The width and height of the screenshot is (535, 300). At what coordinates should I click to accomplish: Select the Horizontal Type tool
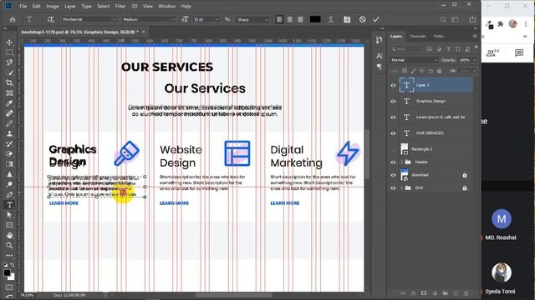coord(9,205)
